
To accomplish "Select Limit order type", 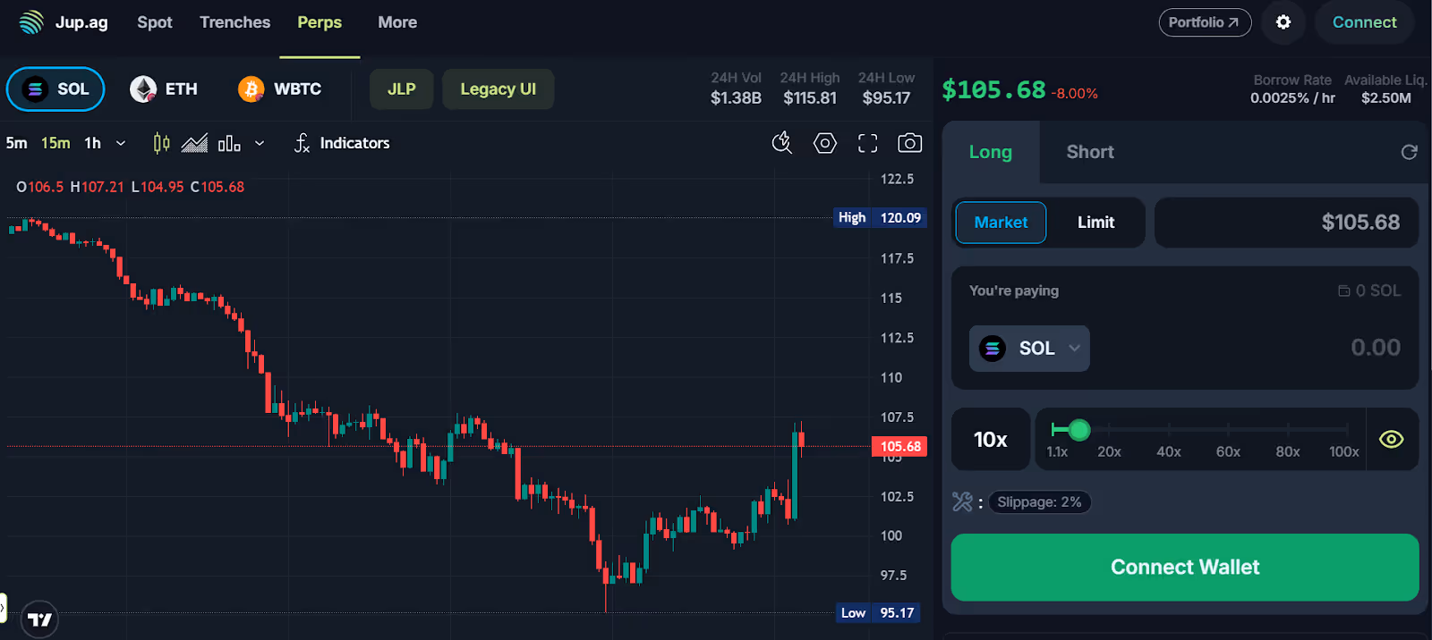I will pos(1095,223).
